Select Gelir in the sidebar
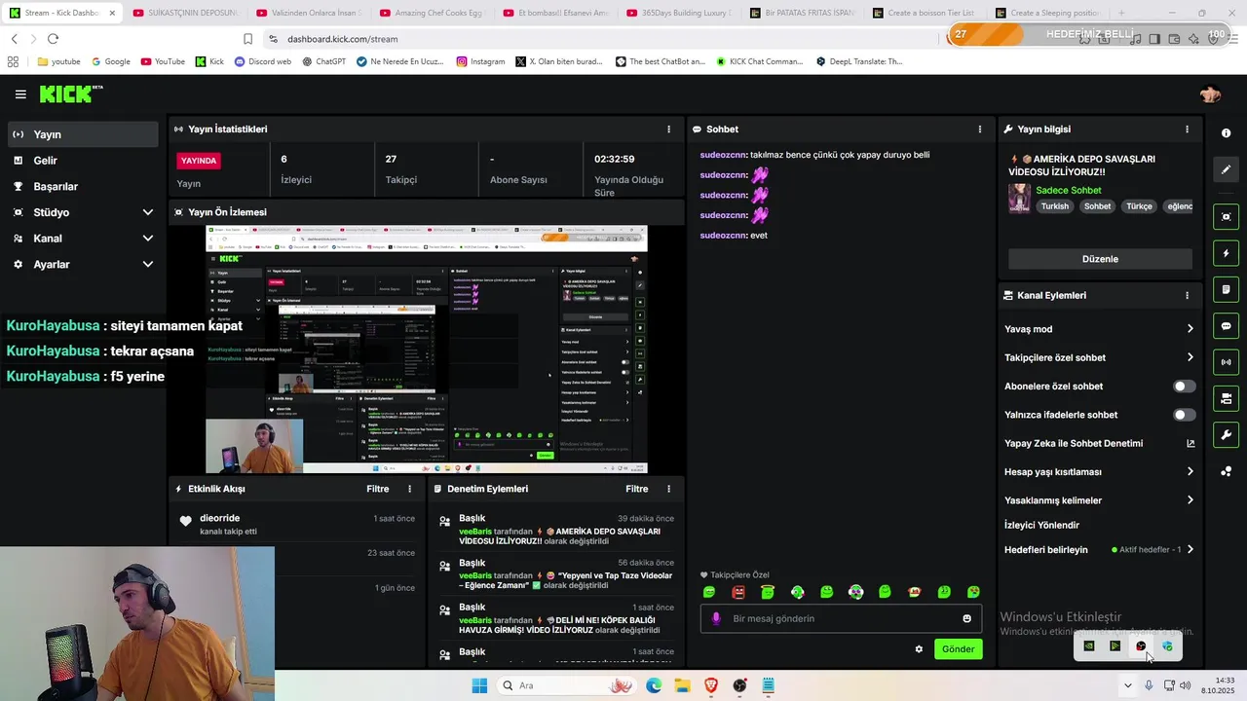The width and height of the screenshot is (1247, 701). [83, 161]
